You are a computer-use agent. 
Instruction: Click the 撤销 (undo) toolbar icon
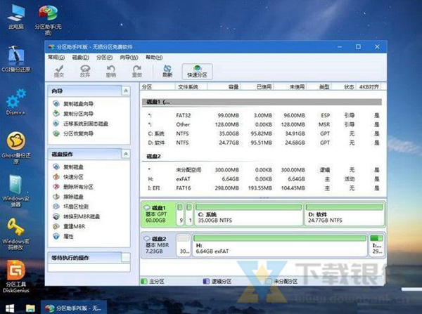click(x=111, y=71)
